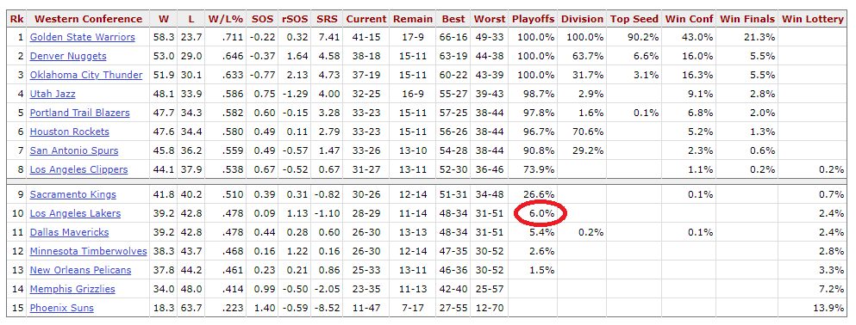Sort by the W/L% column header
Image resolution: width=856 pixels, height=325 pixels.
(x=226, y=19)
